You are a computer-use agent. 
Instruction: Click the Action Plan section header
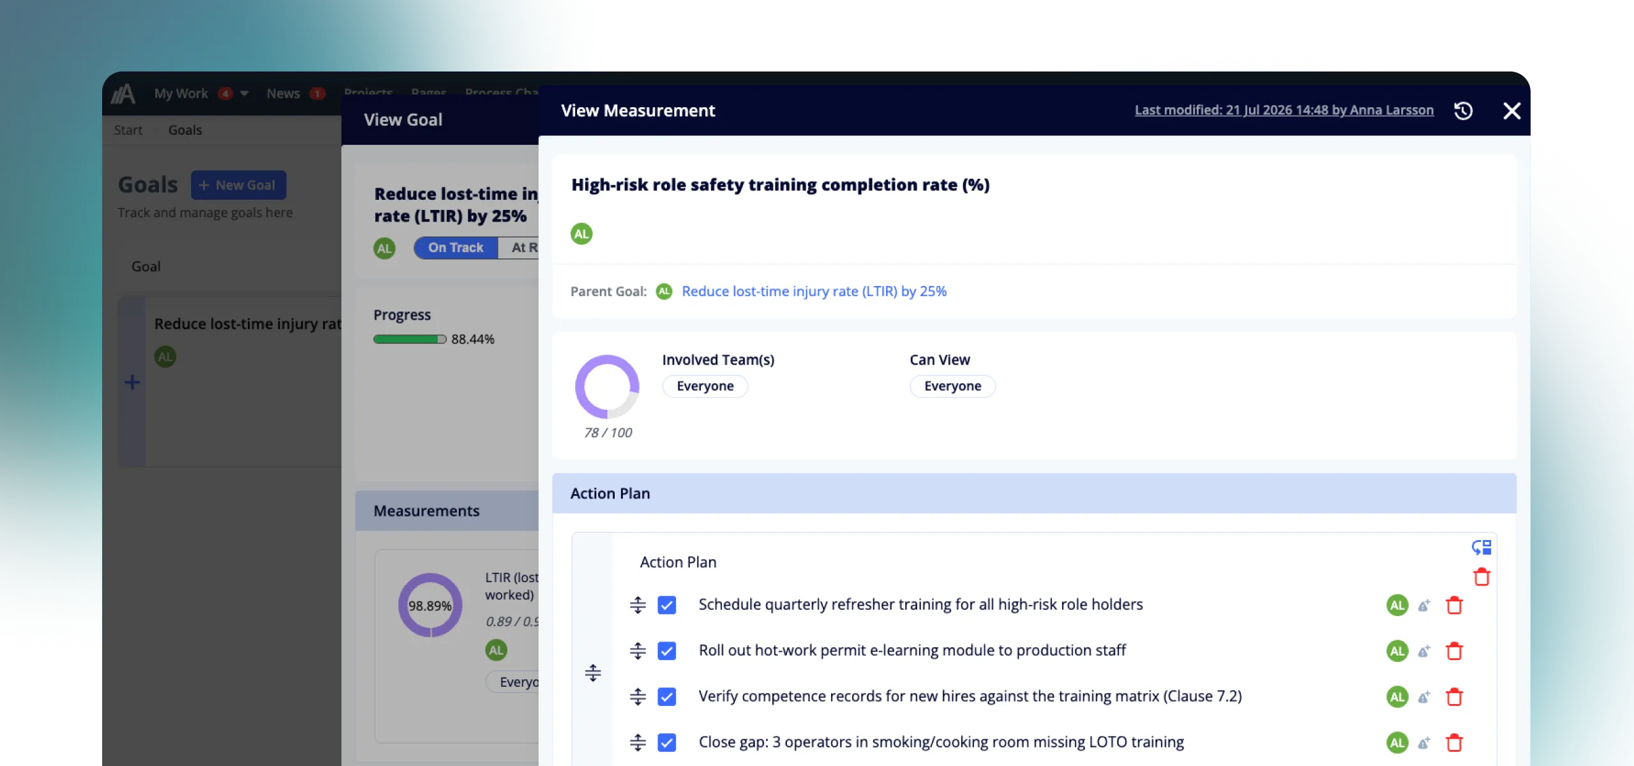click(x=1034, y=493)
